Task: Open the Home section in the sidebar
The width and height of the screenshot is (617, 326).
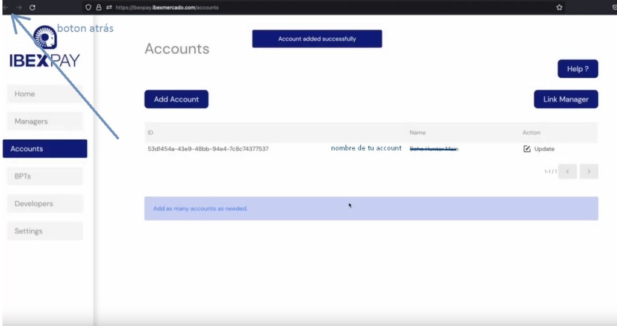Action: tap(44, 94)
